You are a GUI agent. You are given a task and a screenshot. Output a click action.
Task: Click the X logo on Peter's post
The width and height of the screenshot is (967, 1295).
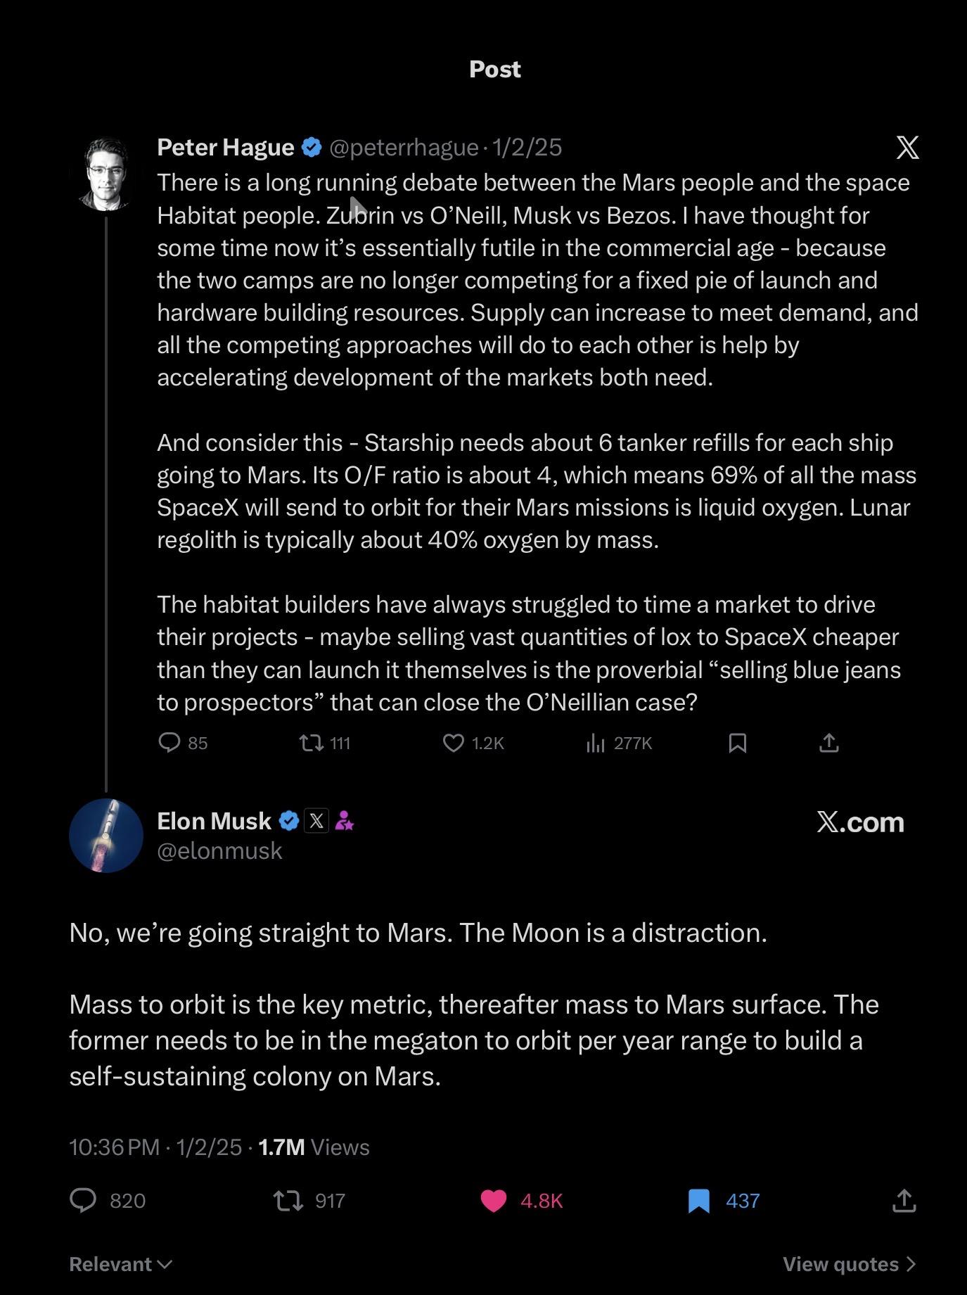(x=907, y=148)
